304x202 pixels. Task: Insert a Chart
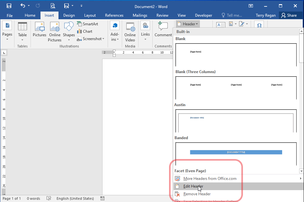tap(85, 31)
